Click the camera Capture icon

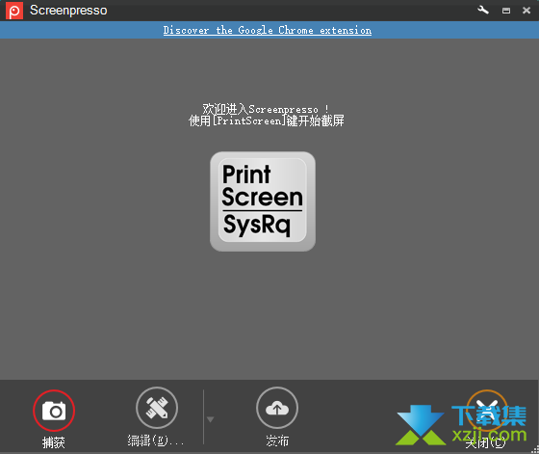[x=54, y=411]
